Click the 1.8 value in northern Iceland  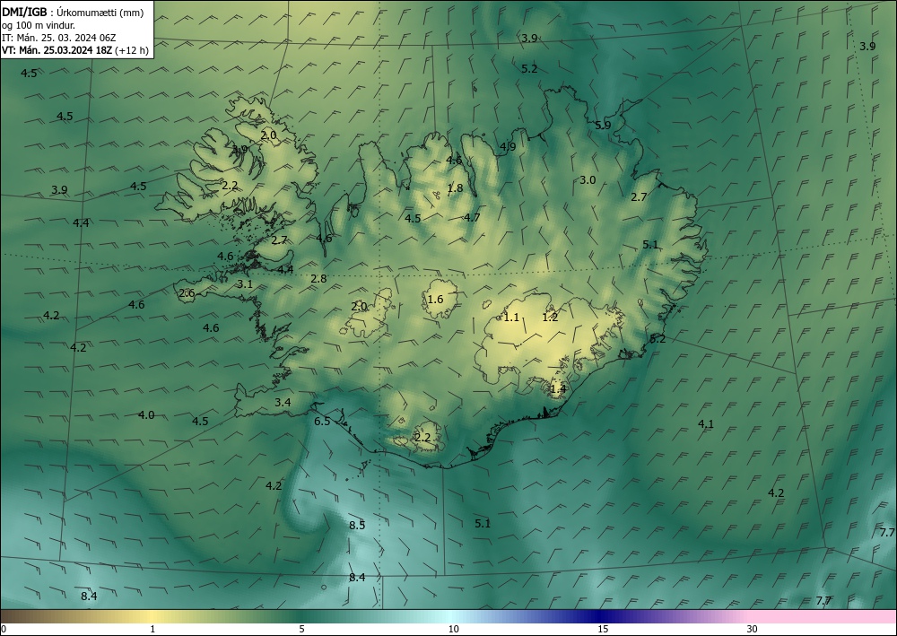pyautogui.click(x=455, y=188)
